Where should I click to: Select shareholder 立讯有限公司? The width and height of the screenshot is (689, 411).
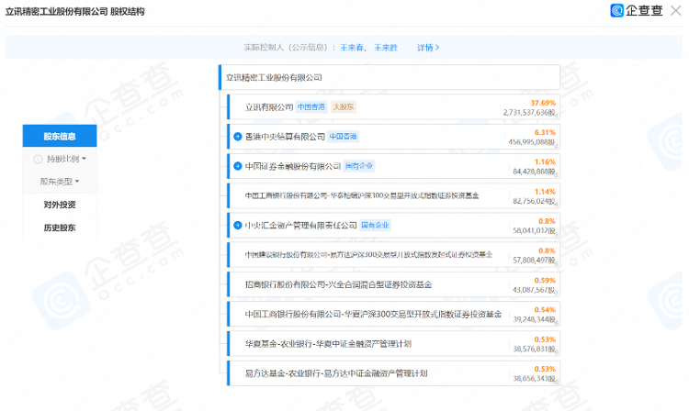[269, 107]
